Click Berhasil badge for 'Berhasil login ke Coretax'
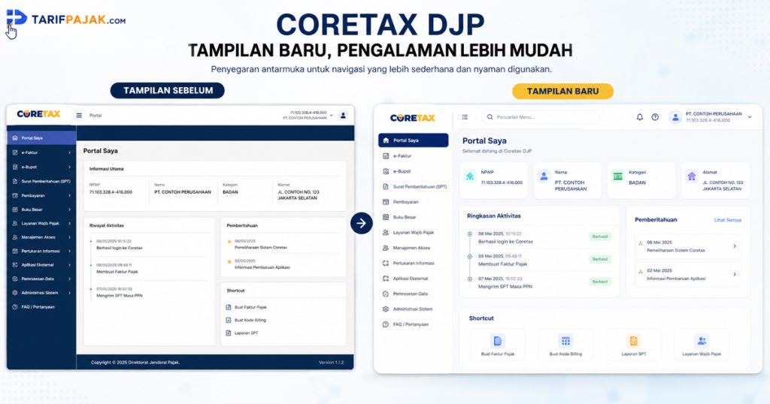Screen dimensions: 770x404 600,237
